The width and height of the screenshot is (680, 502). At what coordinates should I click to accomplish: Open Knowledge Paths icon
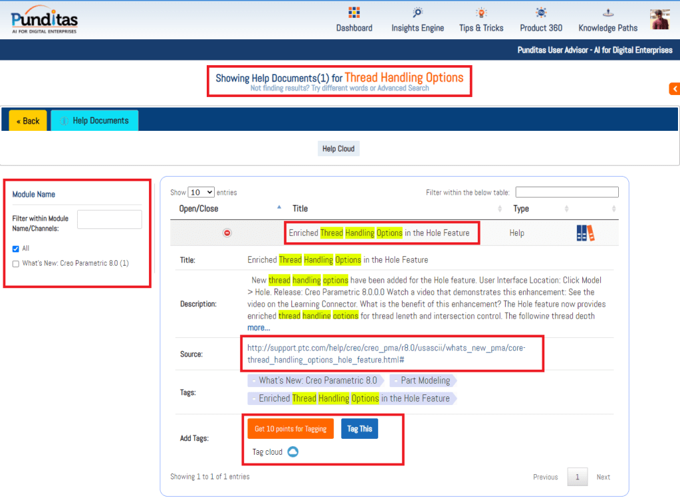(x=608, y=13)
